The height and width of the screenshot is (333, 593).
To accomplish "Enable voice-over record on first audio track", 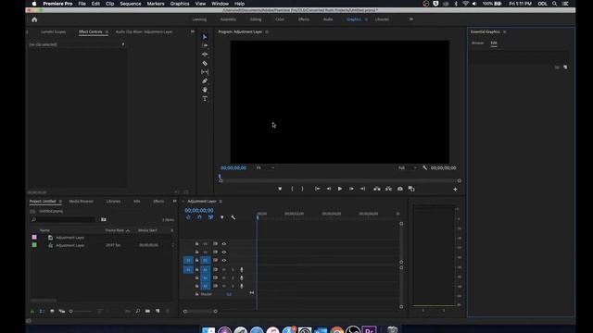I will 242,269.
